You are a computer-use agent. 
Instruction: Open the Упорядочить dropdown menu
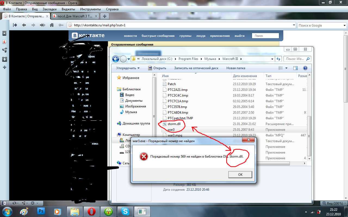click(x=128, y=68)
